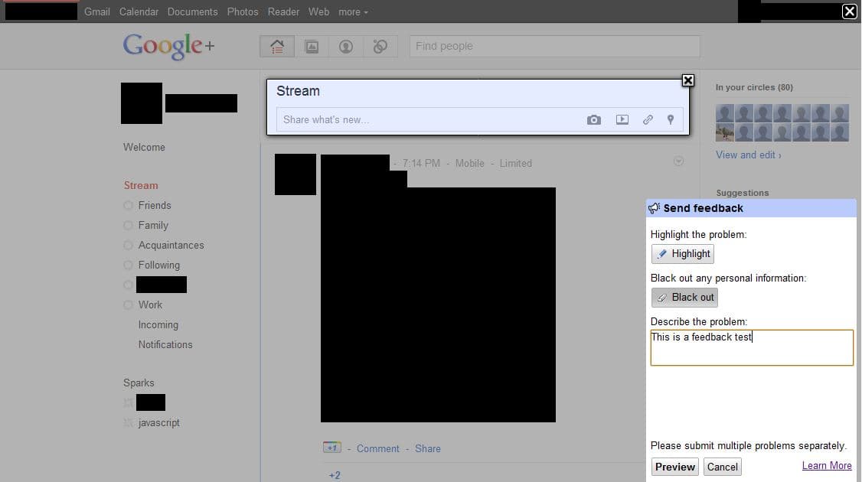Image resolution: width=862 pixels, height=482 pixels.
Task: Close the feedback overlay at top right
Action: (x=849, y=11)
